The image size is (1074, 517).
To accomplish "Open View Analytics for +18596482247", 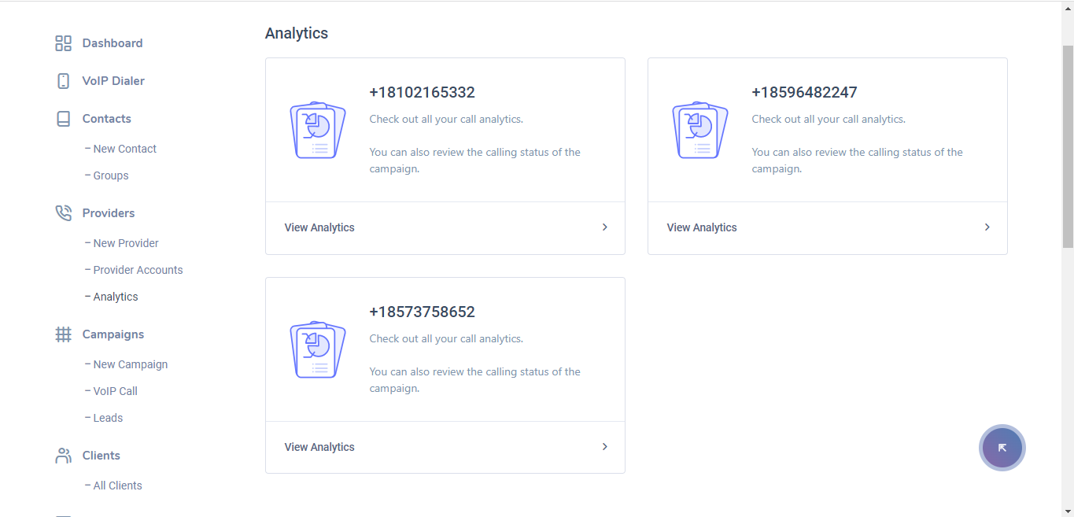I will click(x=701, y=227).
